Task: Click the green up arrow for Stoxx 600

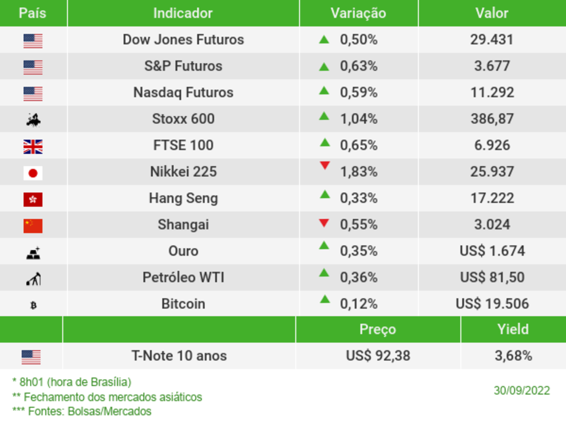Action: tap(324, 116)
